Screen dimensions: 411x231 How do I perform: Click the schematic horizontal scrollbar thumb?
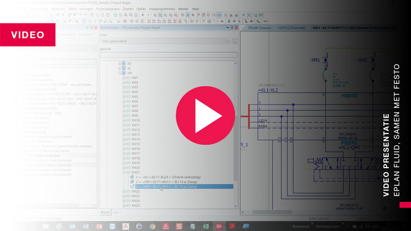[x=272, y=212]
